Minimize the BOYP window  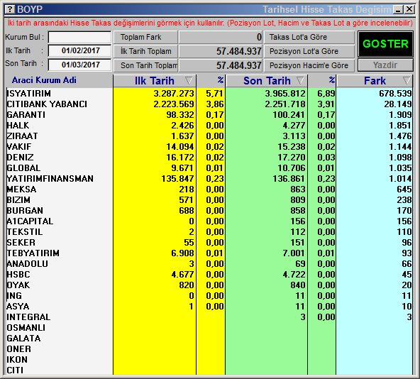click(x=398, y=10)
